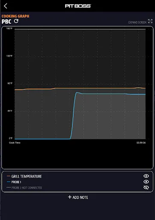Select the Probe 1 label
The height and width of the screenshot is (220, 155).
pyautogui.click(x=16, y=182)
